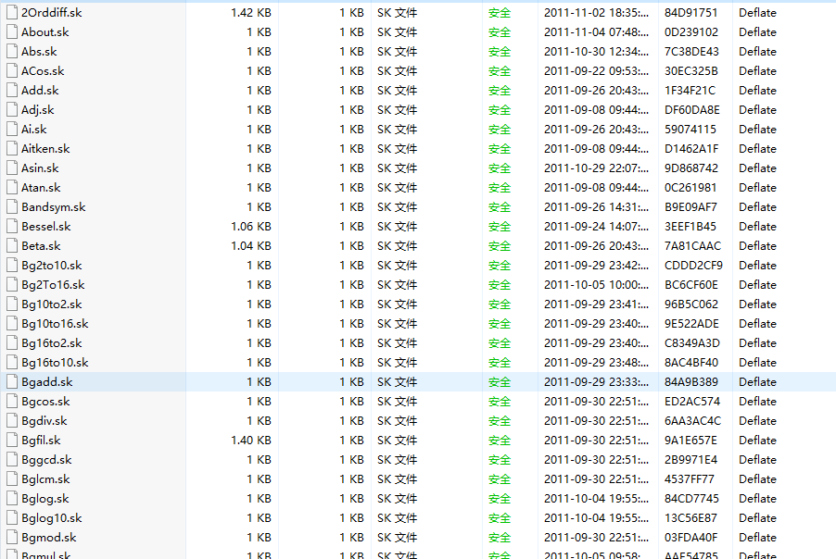Screen dimensions: 836x559
Task: Click the file name About.sk
Action: coord(45,32)
